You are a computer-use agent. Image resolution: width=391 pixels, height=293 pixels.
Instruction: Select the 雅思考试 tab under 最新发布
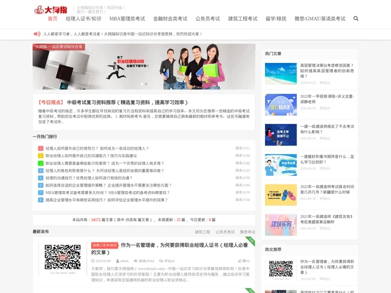(x=248, y=232)
